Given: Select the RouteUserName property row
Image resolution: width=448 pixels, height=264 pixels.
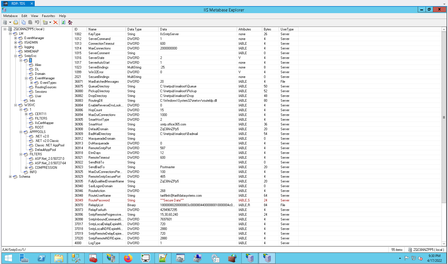Looking at the screenshot, I should (x=186, y=196).
